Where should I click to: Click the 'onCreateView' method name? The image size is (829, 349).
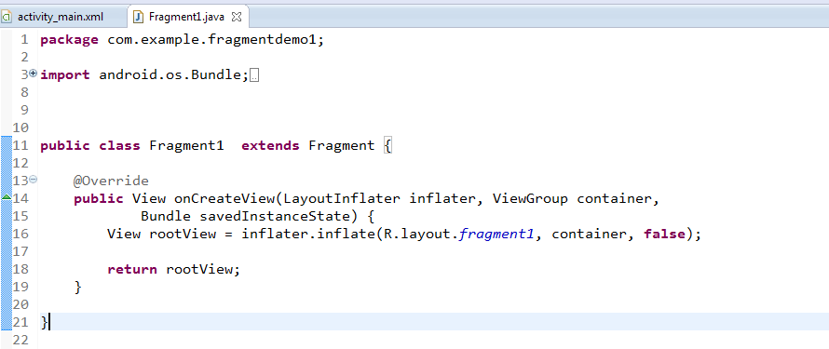pos(224,199)
